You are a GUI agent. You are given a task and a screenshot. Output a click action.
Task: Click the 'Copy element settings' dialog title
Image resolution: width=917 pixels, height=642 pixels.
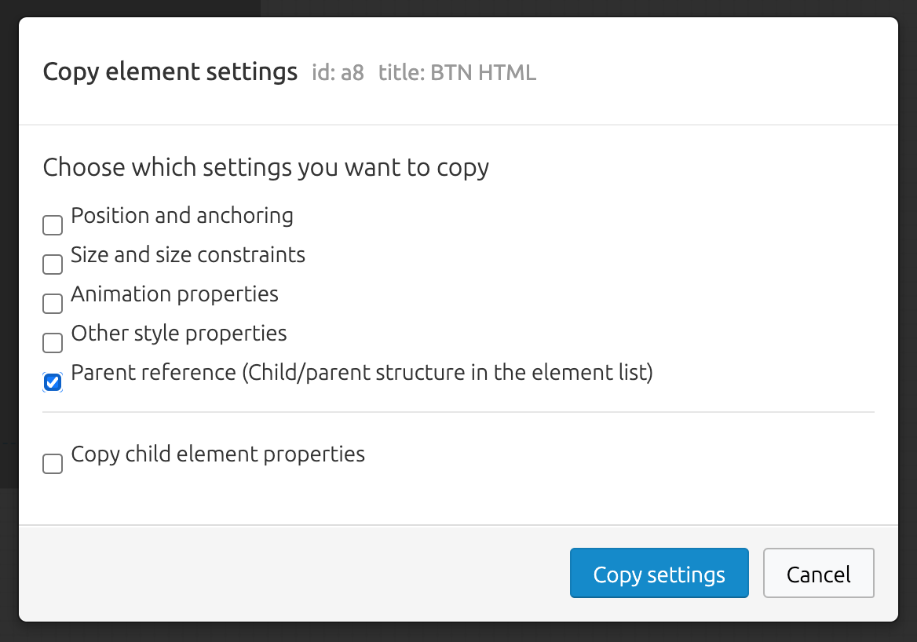pos(170,72)
